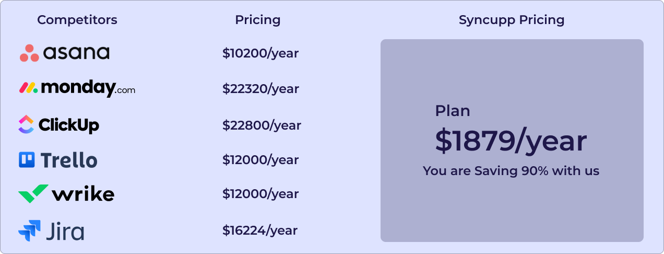
Task: Select the Plan label in Syncupp card
Action: [453, 111]
